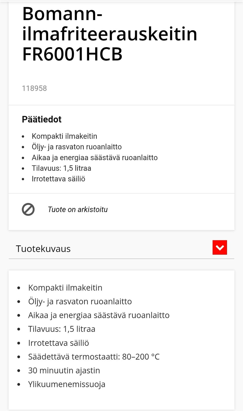Select the Tilavuus: 1,5 litraa bullet
The width and height of the screenshot is (243, 411).
[62, 168]
